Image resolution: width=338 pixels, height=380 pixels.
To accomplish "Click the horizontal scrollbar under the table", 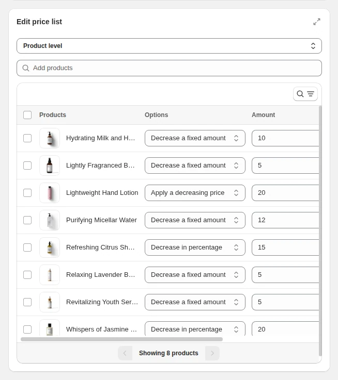I will (122, 339).
